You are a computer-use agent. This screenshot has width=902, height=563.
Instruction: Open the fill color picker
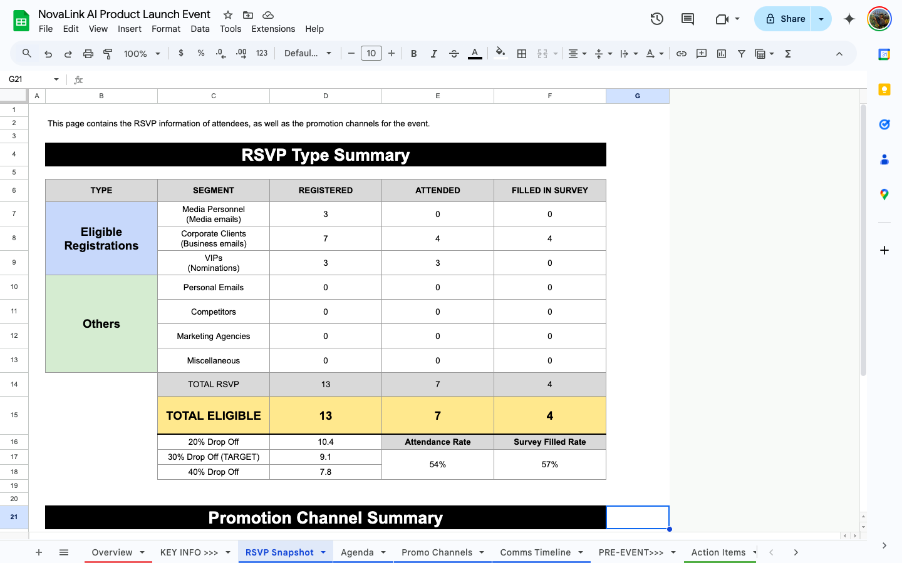[x=500, y=54]
